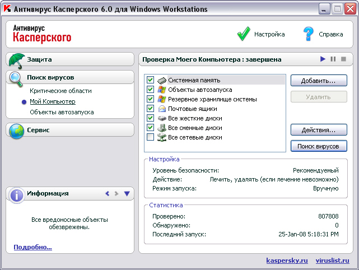
Task: Click the network drive icon of Все сетевые диски
Action: pos(162,137)
